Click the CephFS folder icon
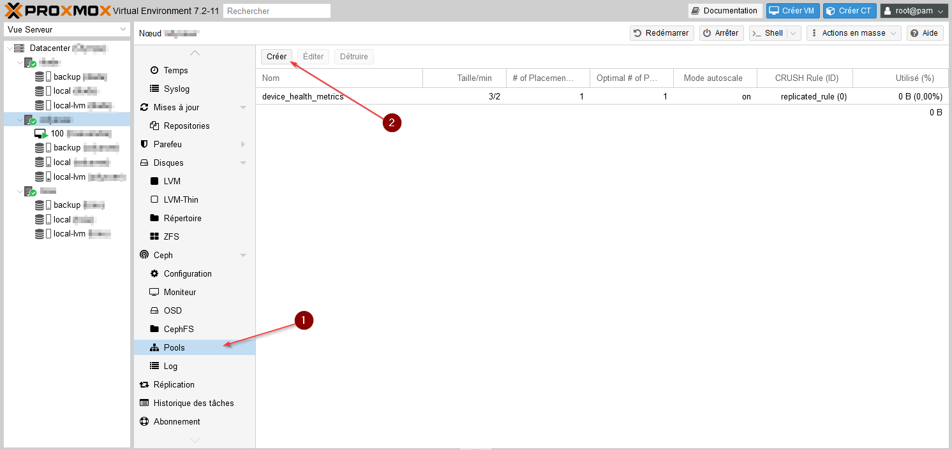The width and height of the screenshot is (952, 450). pos(154,329)
